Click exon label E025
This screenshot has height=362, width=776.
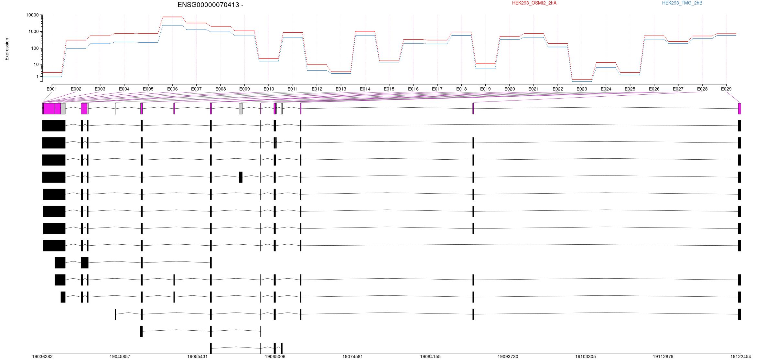630,89
